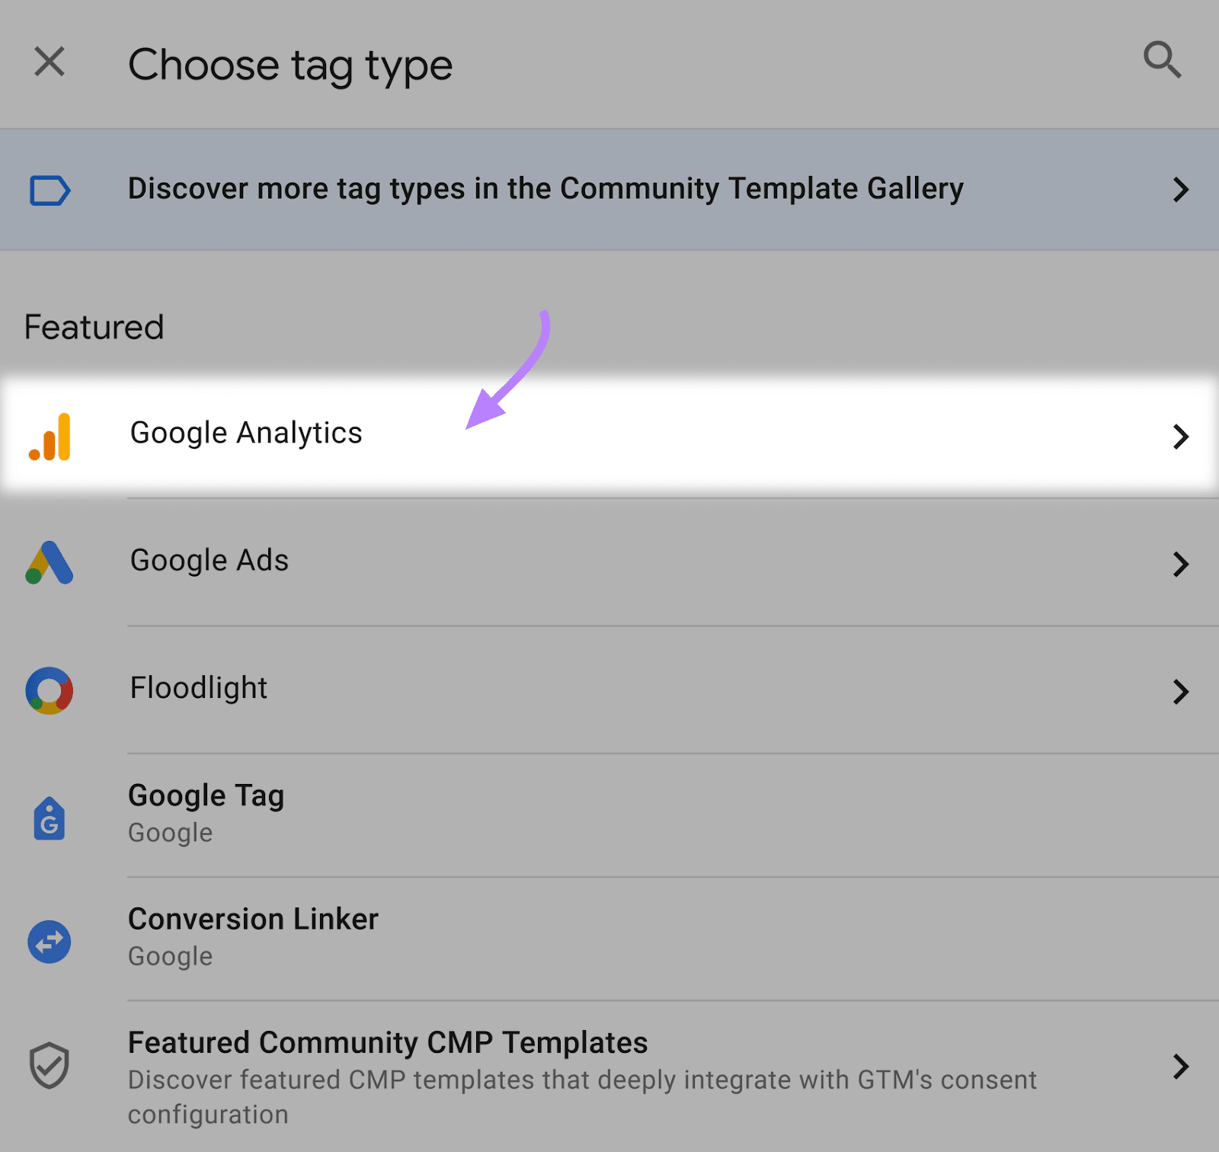
Task: Open search with the magnifying glass icon
Action: (1162, 62)
